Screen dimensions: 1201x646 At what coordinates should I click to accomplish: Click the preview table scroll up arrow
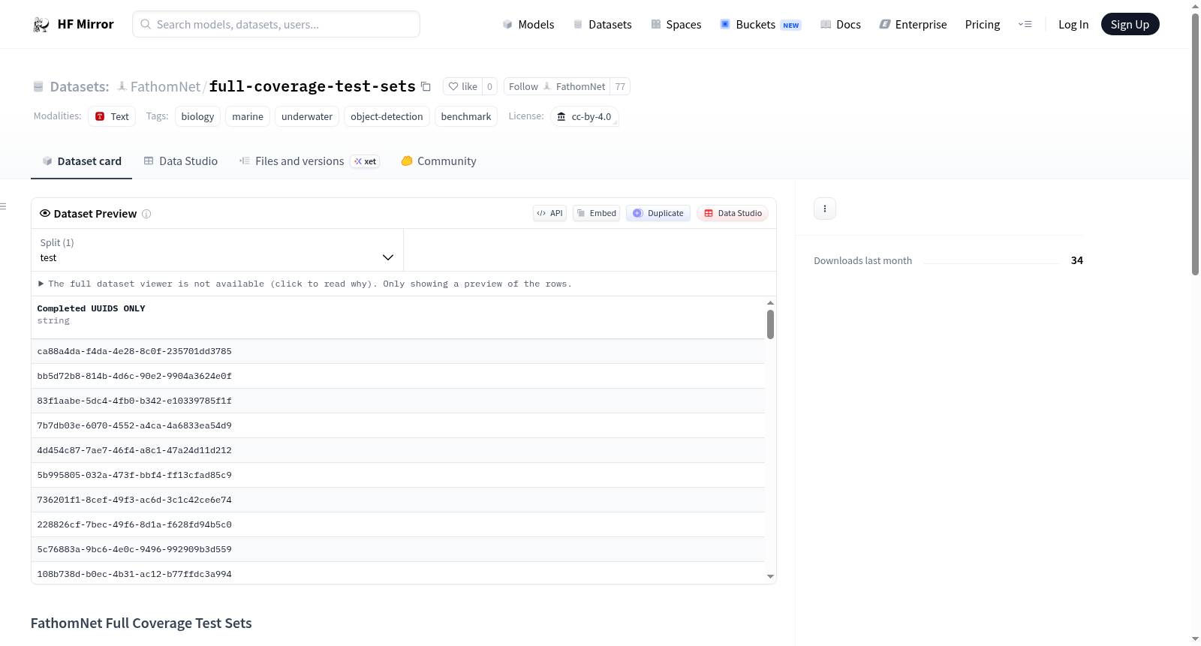[770, 303]
